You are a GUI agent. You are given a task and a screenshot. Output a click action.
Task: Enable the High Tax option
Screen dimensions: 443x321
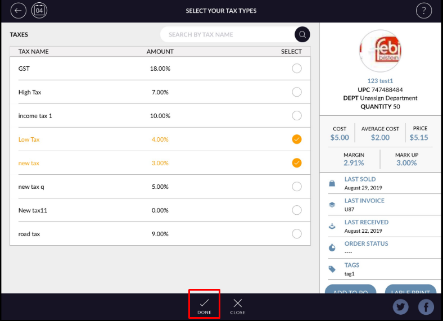coord(297,92)
